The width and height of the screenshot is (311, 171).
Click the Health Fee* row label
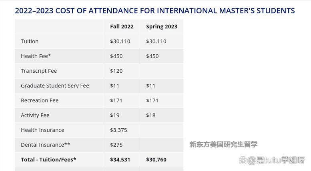(36, 56)
